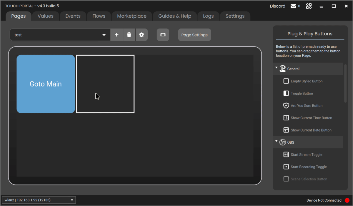Open the Guides & Help tab
The height and width of the screenshot is (206, 353).
175,16
